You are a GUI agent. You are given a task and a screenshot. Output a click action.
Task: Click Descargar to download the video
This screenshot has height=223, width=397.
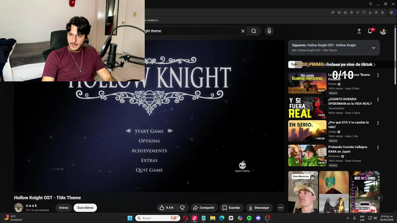click(x=259, y=208)
